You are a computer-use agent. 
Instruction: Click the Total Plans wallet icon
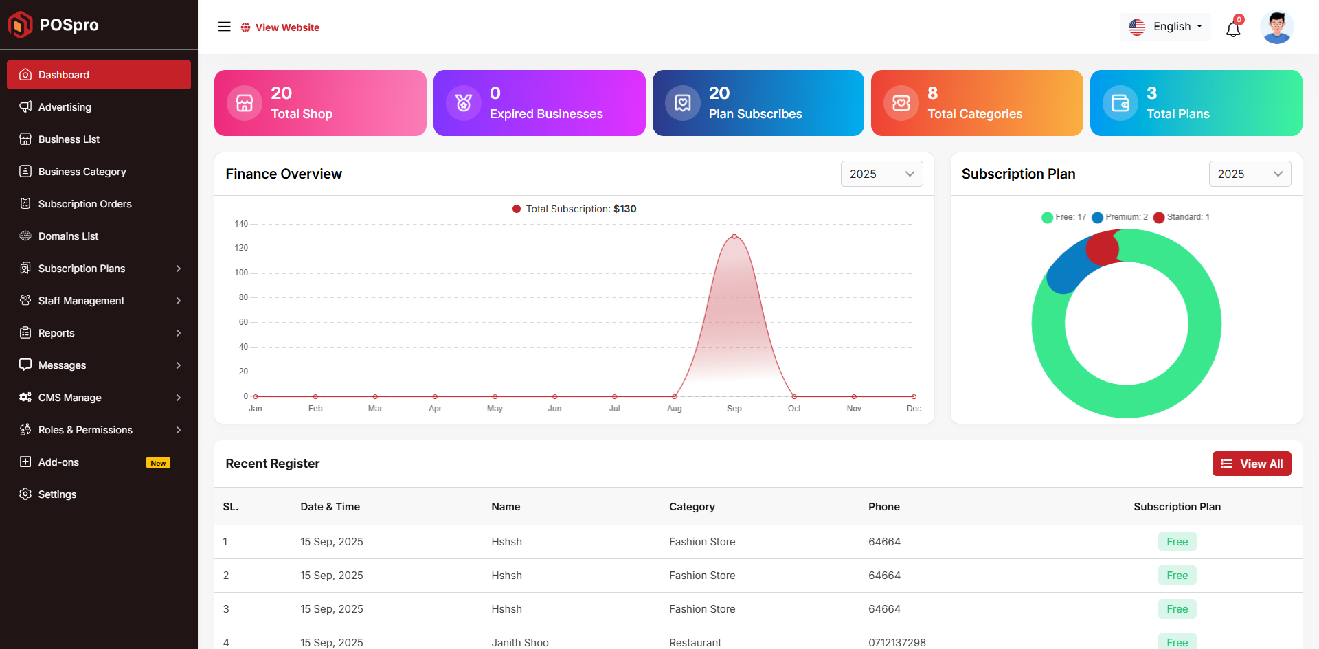[x=1120, y=103]
